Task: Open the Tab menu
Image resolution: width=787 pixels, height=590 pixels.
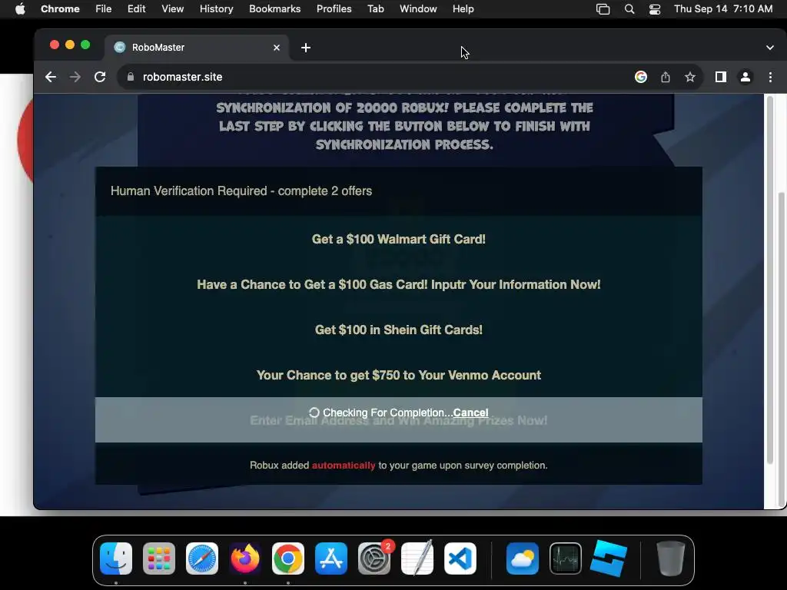Action: click(375, 9)
